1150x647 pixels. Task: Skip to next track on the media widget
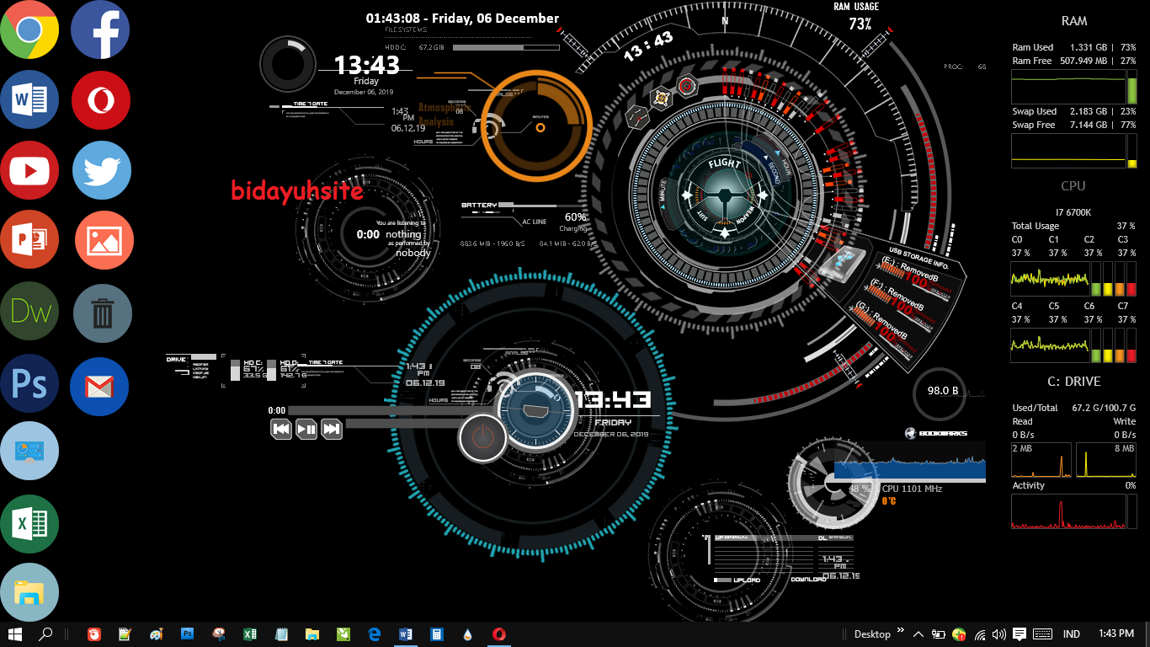pyautogui.click(x=332, y=429)
